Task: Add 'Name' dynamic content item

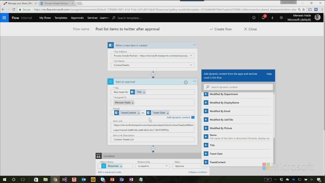Action: point(237,137)
